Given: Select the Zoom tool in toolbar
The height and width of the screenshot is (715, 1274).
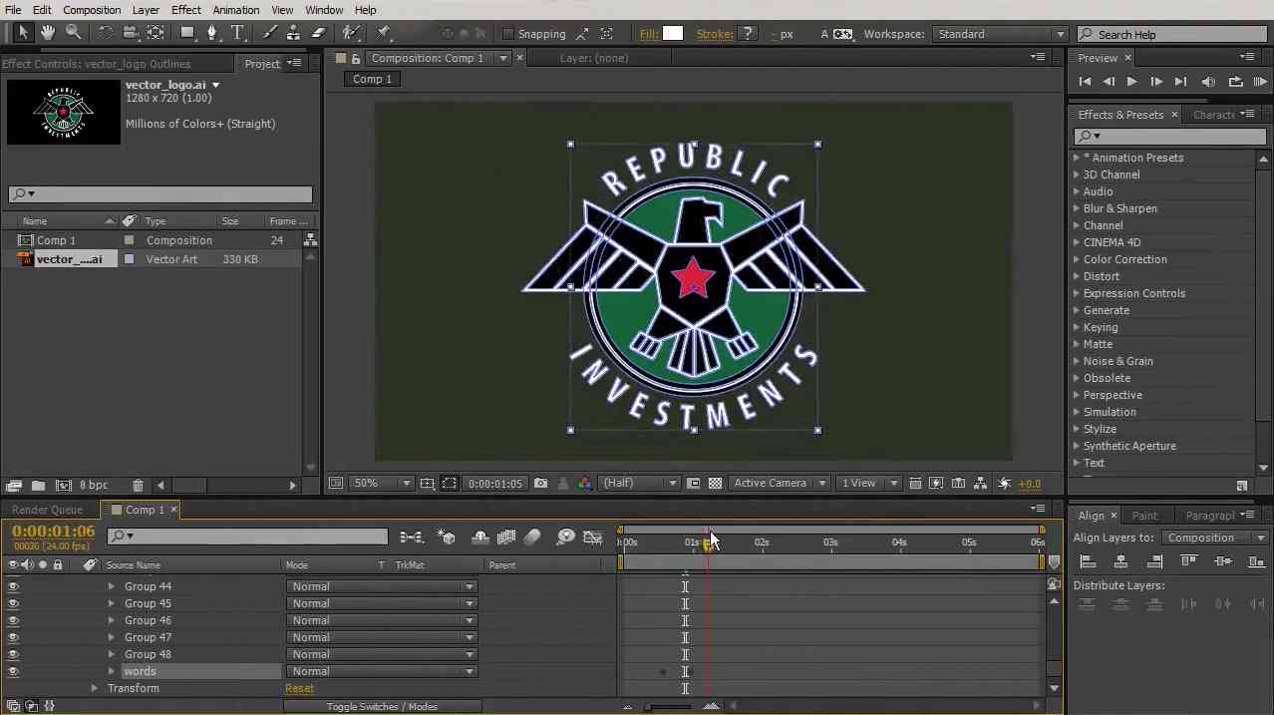Looking at the screenshot, I should [74, 33].
